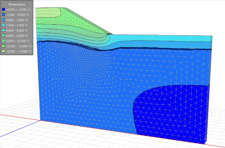The width and height of the screenshot is (225, 148).
Task: Click the 12.000 – 14.000 °C legend text
Action: [19, 51]
